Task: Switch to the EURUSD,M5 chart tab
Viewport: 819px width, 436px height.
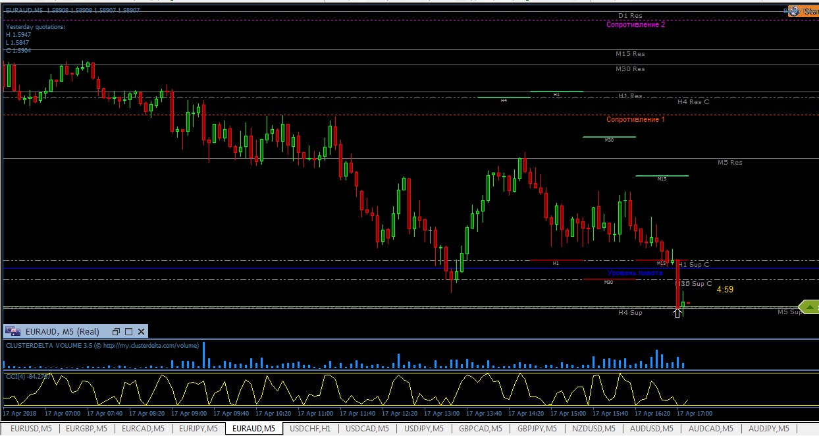Action: pyautogui.click(x=30, y=429)
